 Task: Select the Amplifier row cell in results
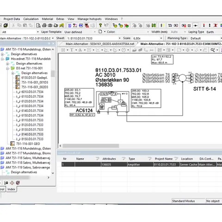tap(140, 165)
